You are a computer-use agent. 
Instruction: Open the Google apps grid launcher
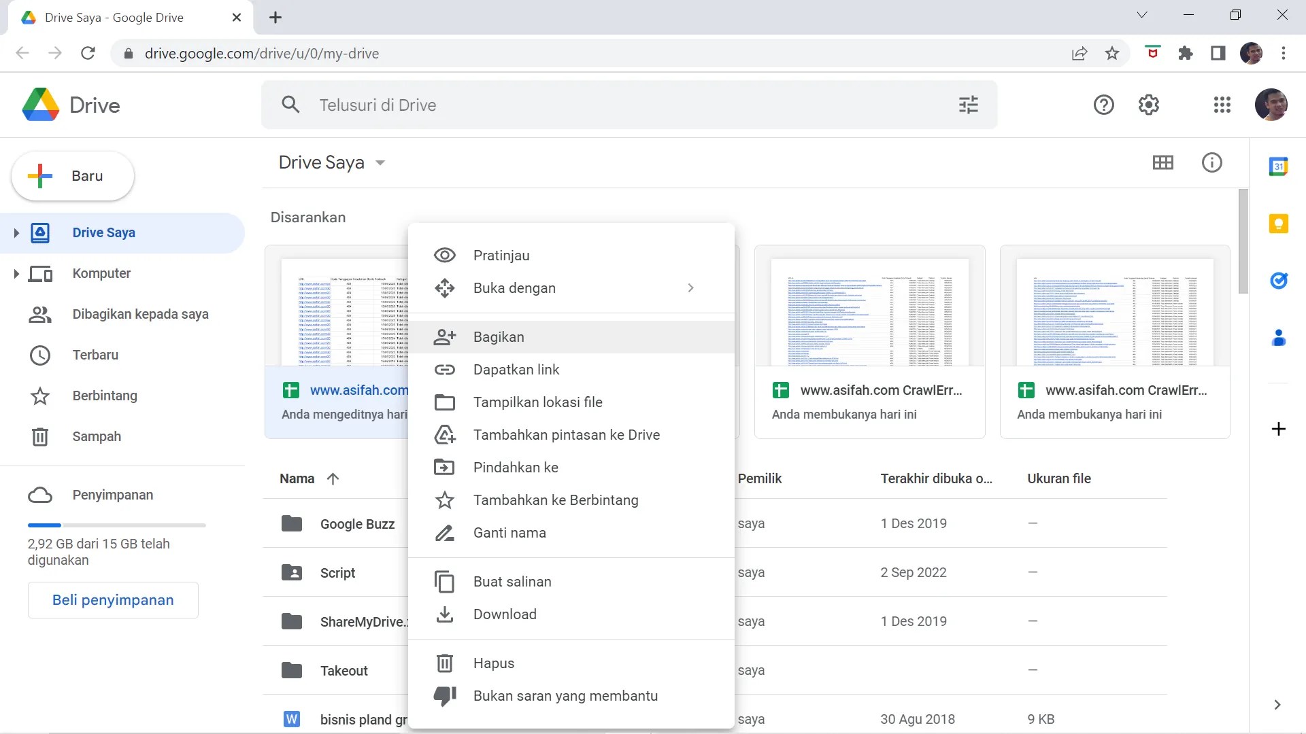coord(1222,105)
